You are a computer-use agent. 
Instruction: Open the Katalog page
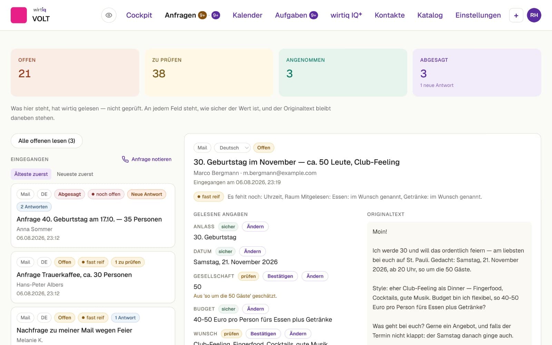click(x=430, y=15)
